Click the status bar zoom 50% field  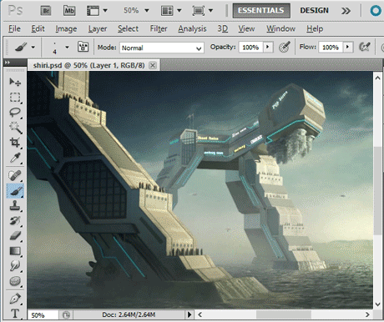coord(43,315)
